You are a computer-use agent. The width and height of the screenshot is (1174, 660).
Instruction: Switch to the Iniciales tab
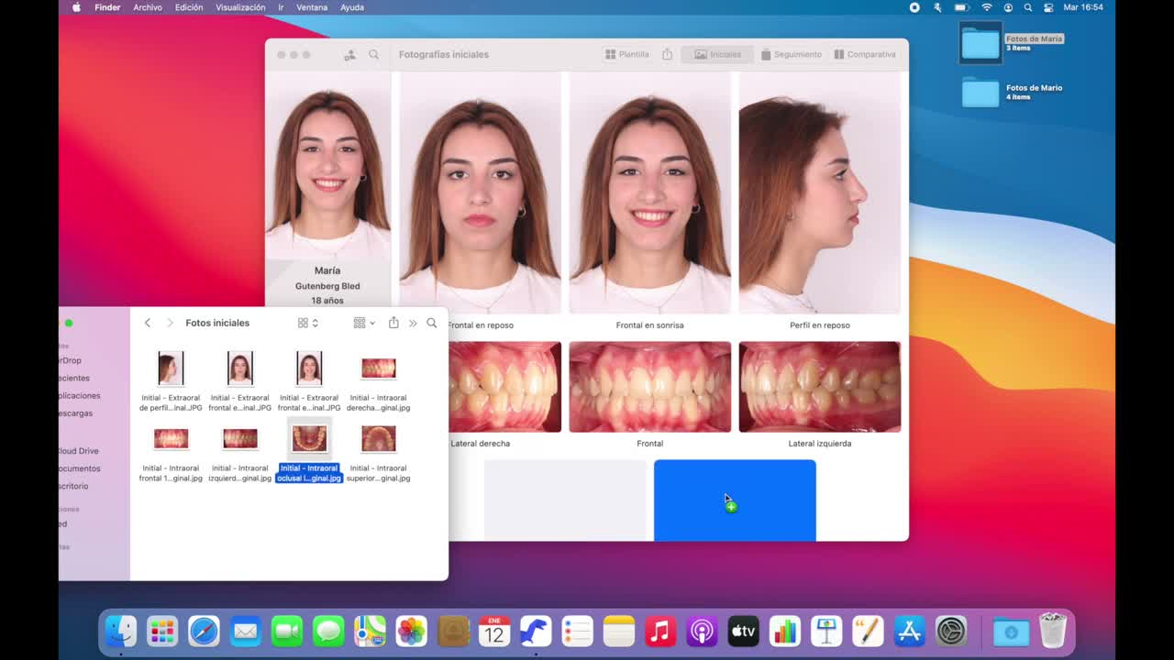(717, 54)
